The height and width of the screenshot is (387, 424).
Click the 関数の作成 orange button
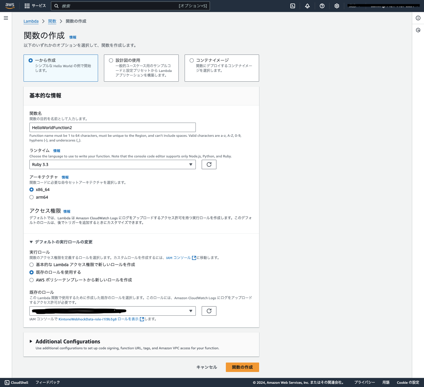pos(242,367)
